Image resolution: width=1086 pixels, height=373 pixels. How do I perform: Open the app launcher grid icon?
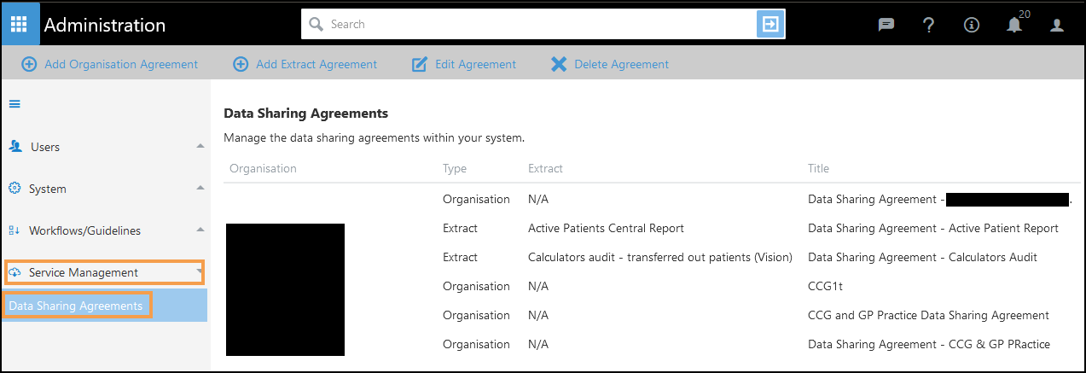click(x=20, y=24)
